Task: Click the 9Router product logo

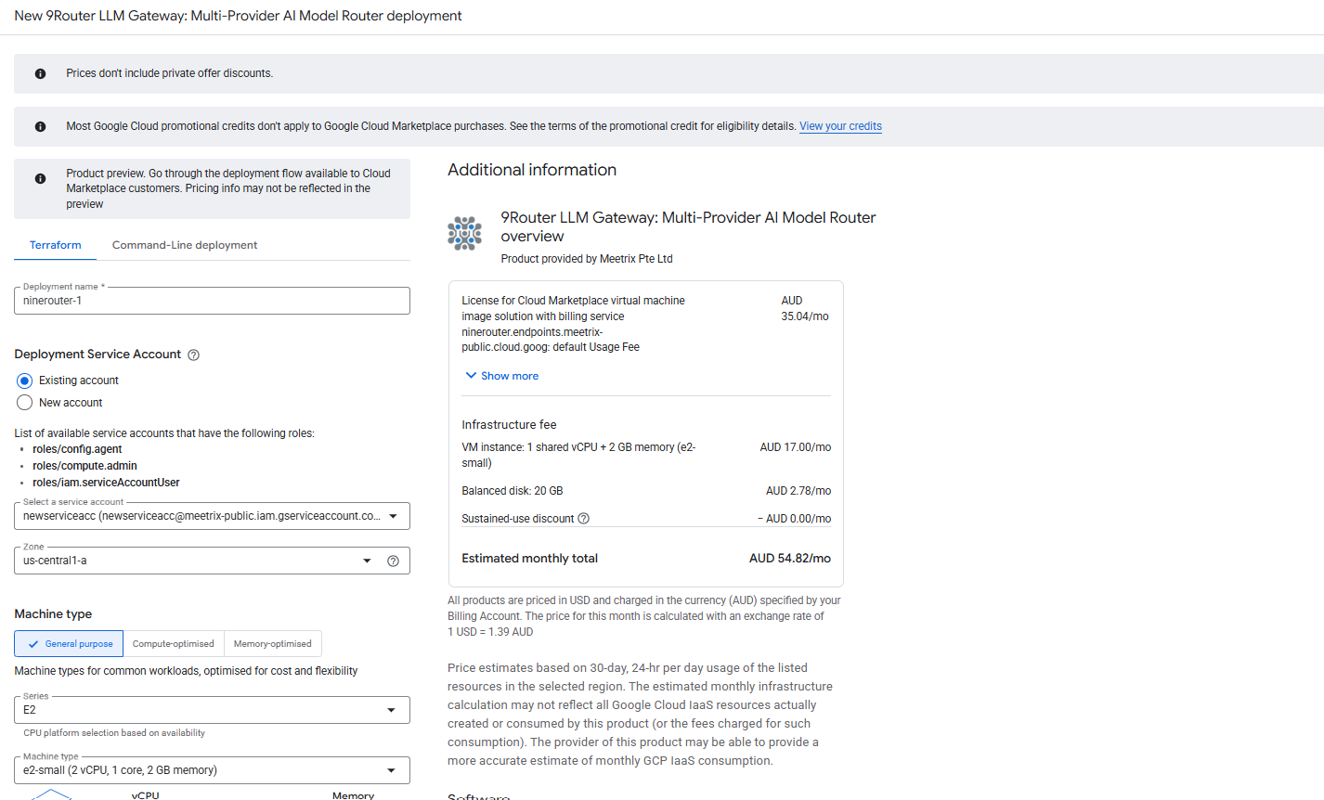Action: coord(464,234)
